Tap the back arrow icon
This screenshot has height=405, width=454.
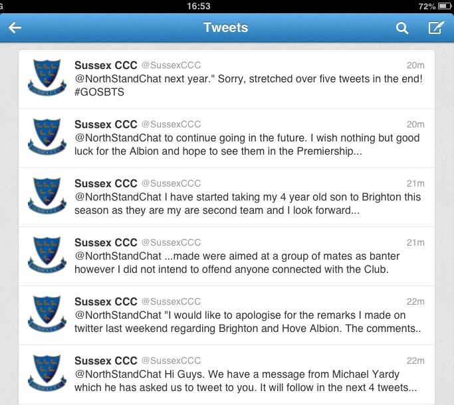click(15, 28)
